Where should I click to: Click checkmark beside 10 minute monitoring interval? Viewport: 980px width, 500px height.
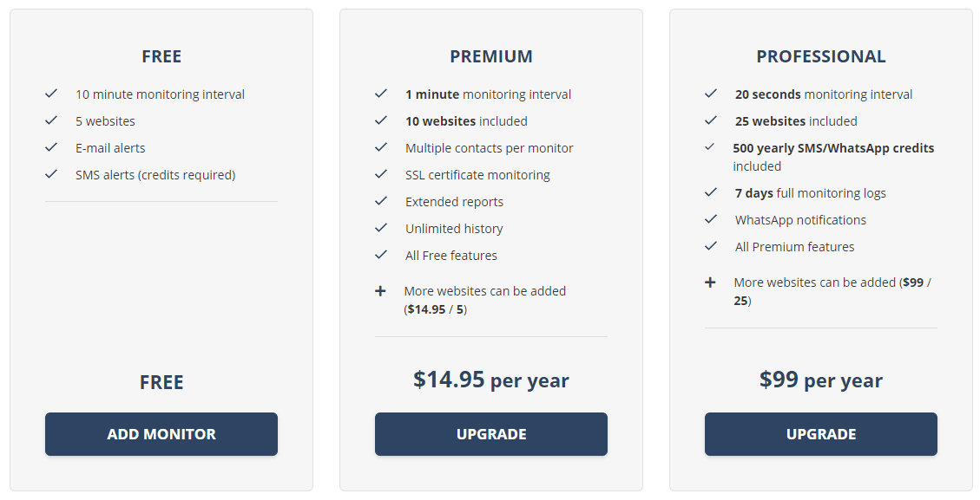click(x=51, y=94)
